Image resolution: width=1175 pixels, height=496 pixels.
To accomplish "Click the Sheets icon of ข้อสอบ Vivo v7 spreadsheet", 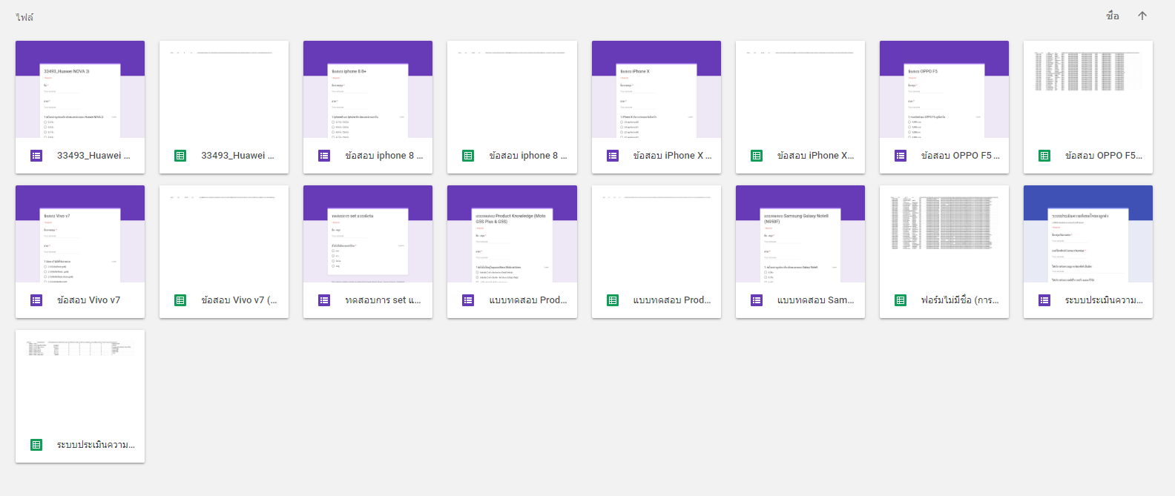I will (180, 300).
